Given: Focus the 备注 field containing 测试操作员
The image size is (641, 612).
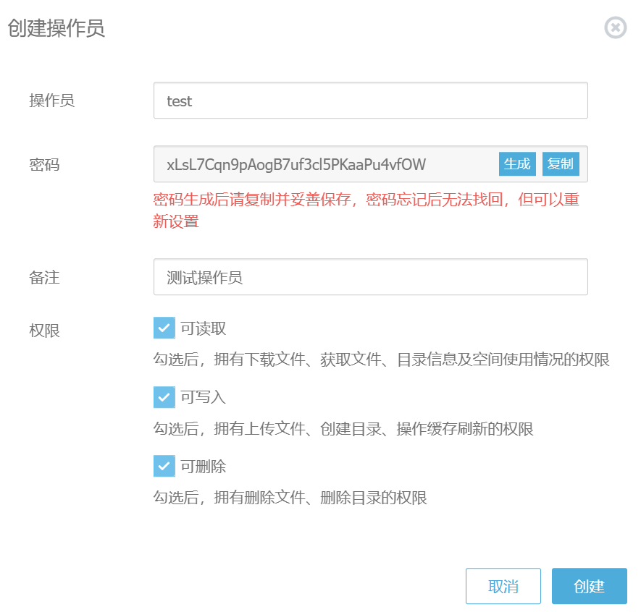Looking at the screenshot, I should click(x=370, y=277).
